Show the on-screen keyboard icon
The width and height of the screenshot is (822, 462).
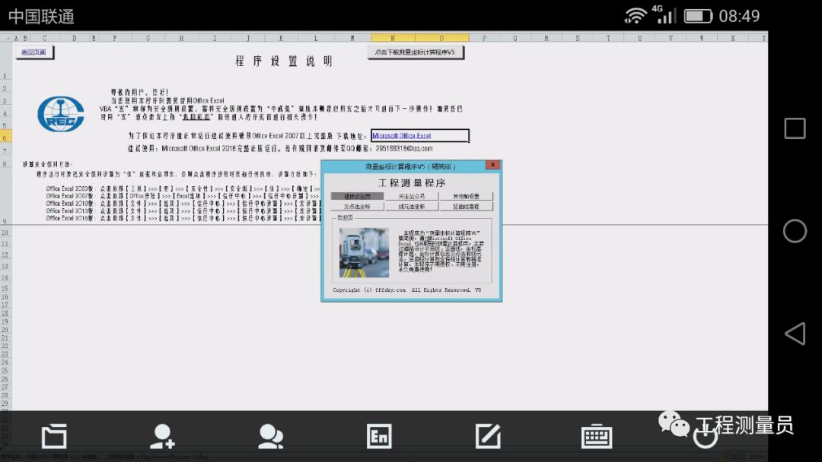tap(597, 436)
